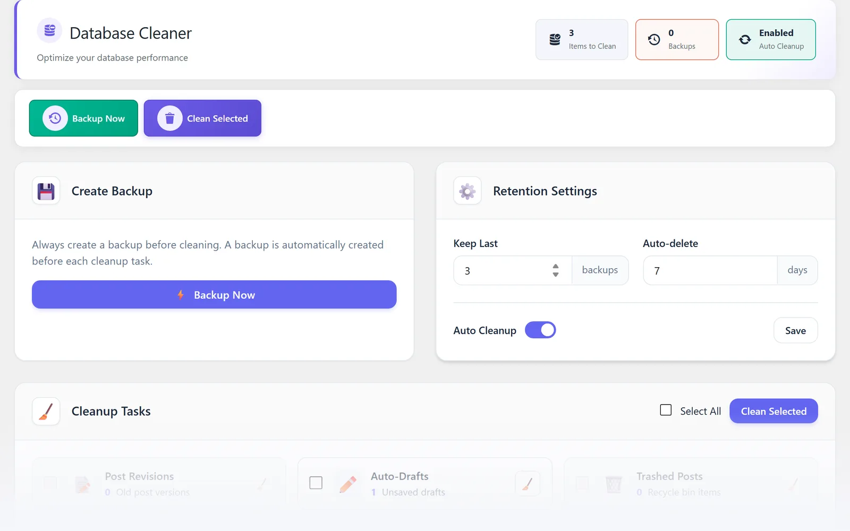Screen dimensions: 850x531
Task: Click the history clock icon in Backups card
Action: [654, 39]
